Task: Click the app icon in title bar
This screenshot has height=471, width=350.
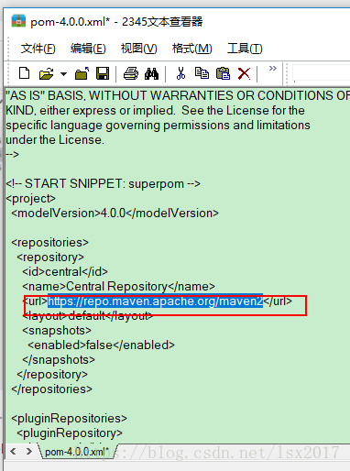Action: 18,21
